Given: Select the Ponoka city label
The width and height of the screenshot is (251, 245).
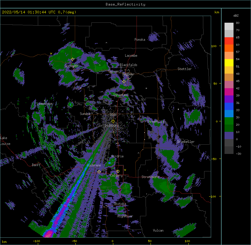Looking at the screenshot, I should [140, 40].
